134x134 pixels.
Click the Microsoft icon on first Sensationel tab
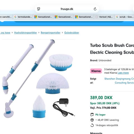[x=36, y=17]
